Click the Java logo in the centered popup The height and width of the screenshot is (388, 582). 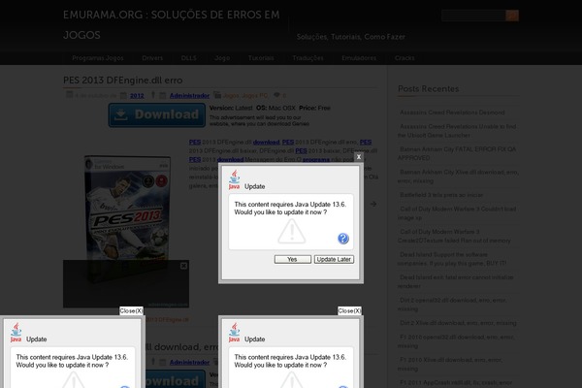coord(234,179)
